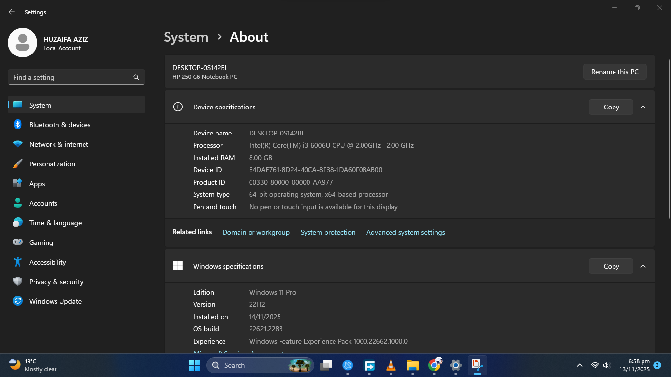
Task: Collapse the Windows specifications section
Action: (643, 266)
